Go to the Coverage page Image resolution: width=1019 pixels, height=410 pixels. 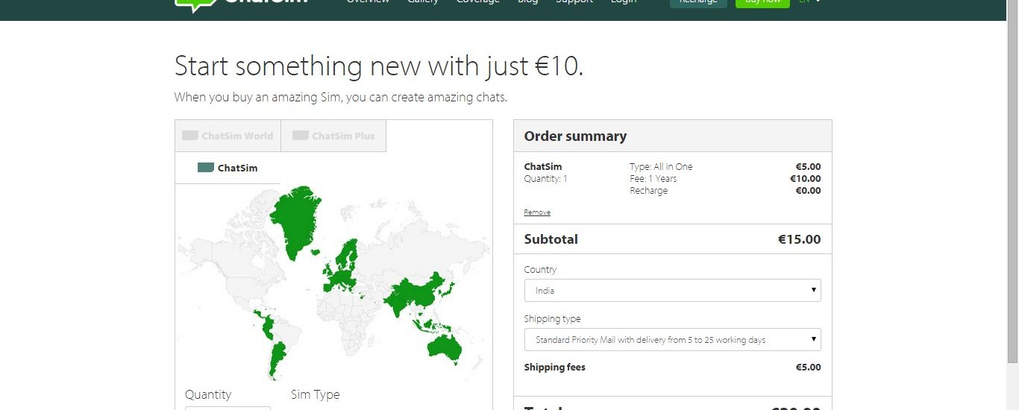click(478, 2)
